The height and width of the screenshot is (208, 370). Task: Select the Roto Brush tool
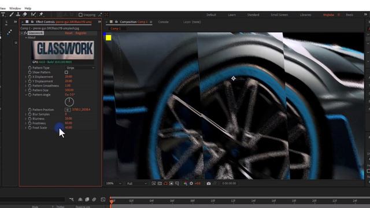point(34,14)
